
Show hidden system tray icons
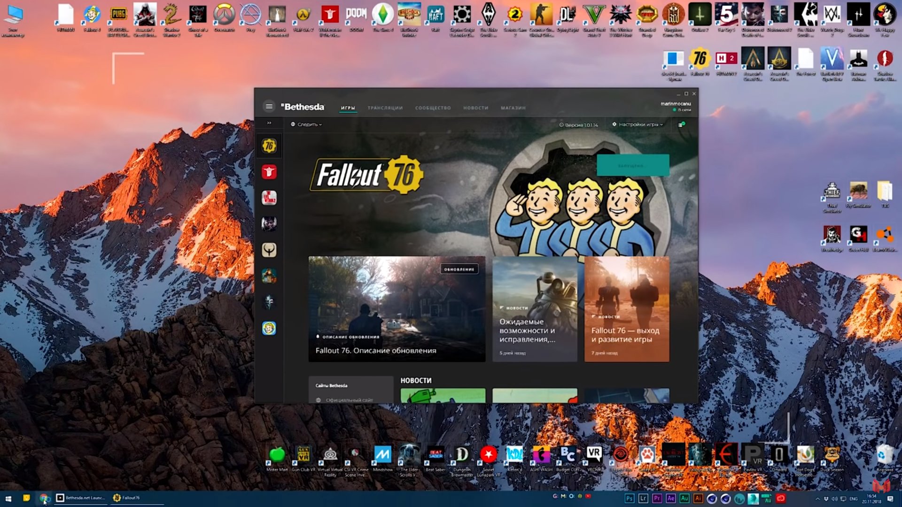coord(818,499)
